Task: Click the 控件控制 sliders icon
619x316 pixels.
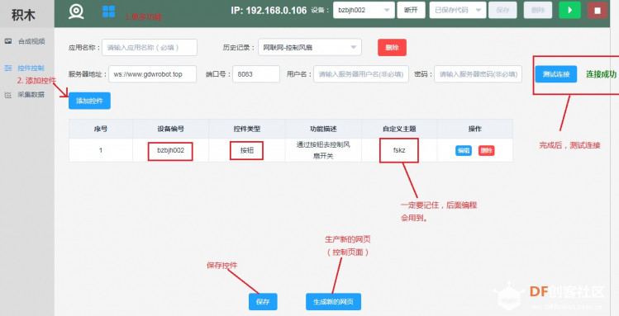Action: coord(8,68)
